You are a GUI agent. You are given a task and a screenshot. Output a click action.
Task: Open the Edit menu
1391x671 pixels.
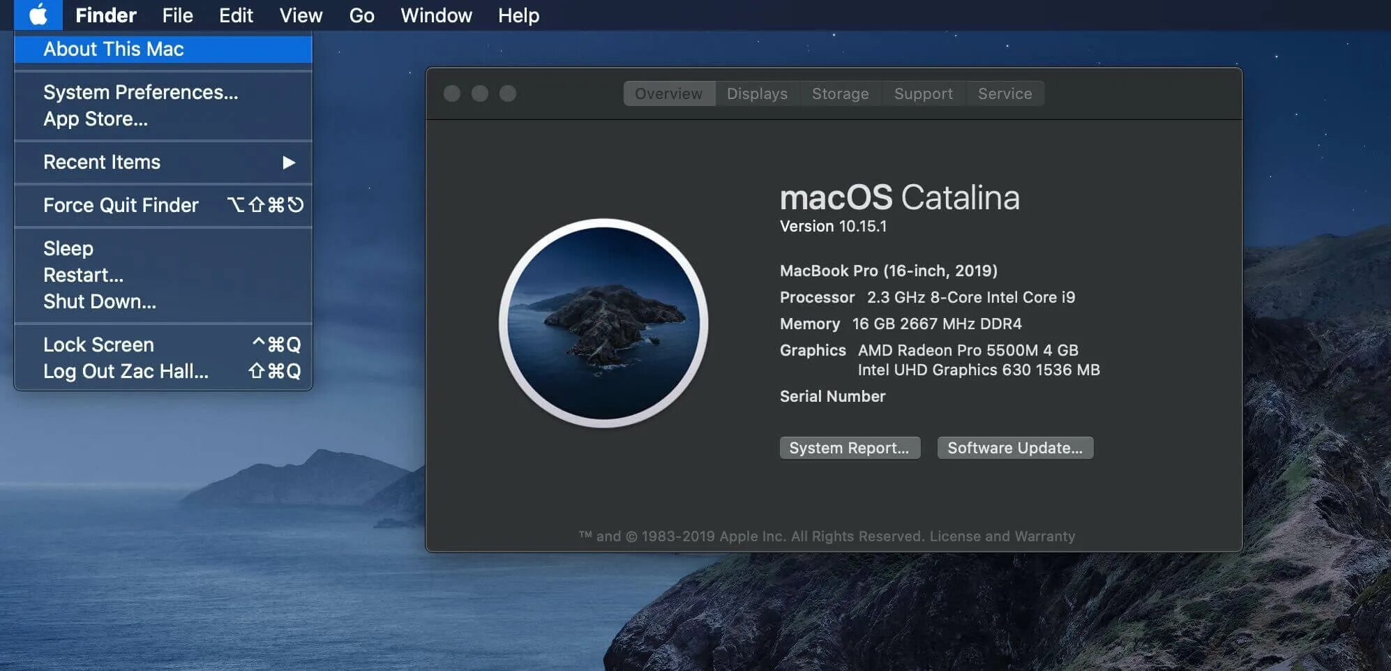(x=236, y=15)
